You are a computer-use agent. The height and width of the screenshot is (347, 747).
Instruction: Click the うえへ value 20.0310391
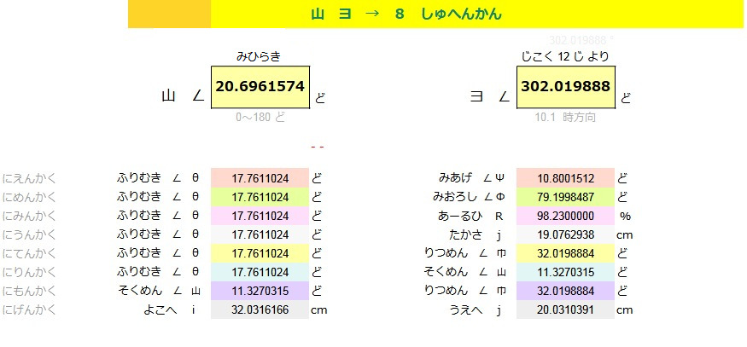pos(566,310)
